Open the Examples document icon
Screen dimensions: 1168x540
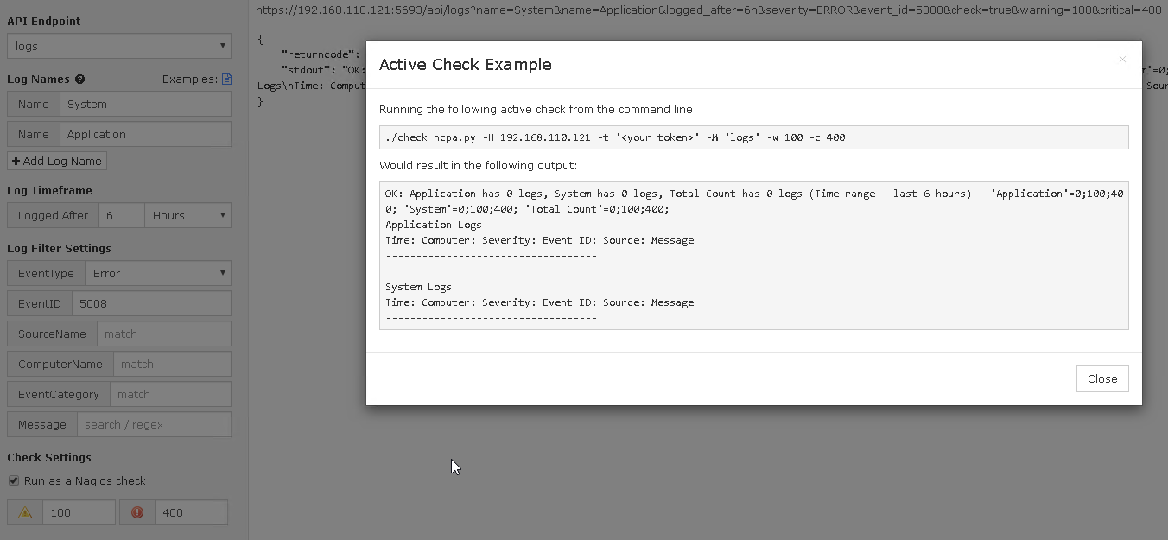[x=226, y=78]
